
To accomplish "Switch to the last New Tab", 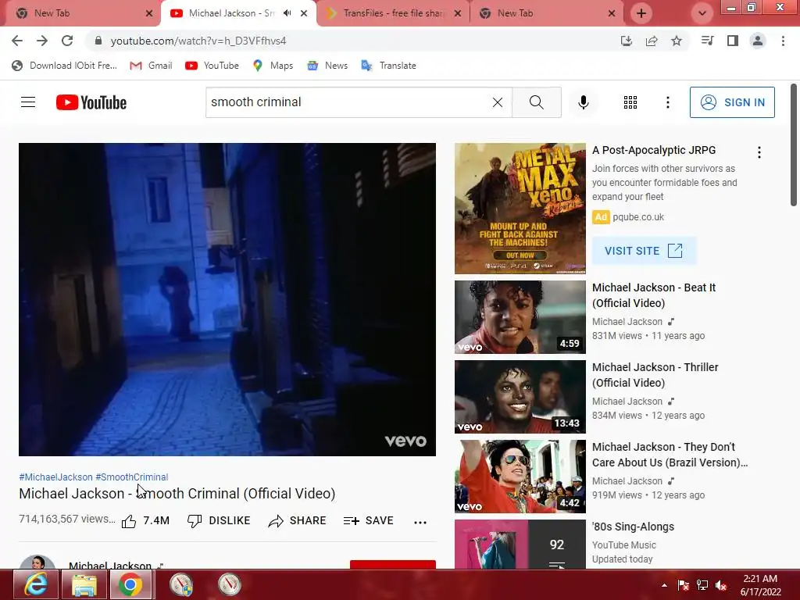I will tap(548, 13).
